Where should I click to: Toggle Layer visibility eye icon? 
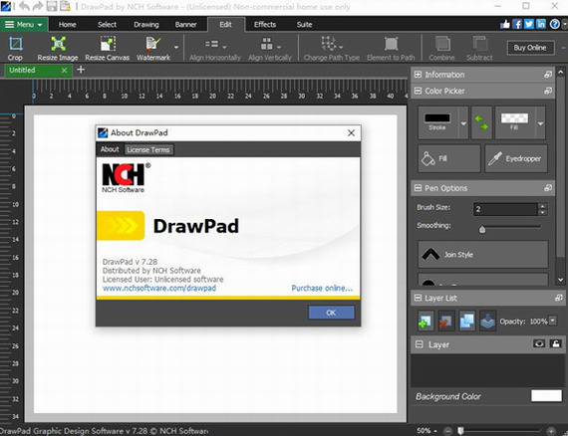coord(539,343)
